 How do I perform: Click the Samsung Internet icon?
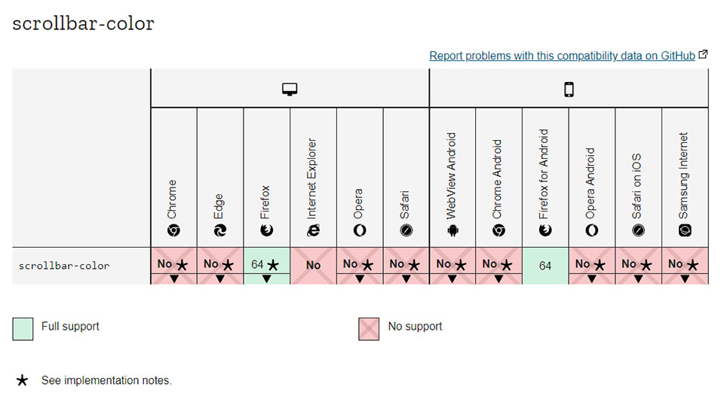pyautogui.click(x=685, y=230)
